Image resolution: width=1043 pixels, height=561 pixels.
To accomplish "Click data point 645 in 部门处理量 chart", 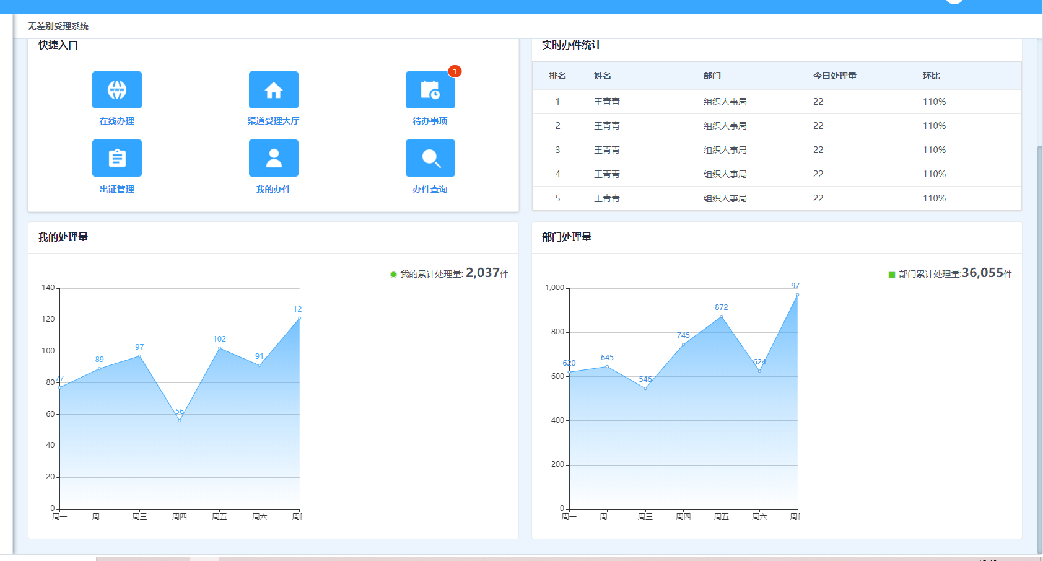I will [607, 367].
